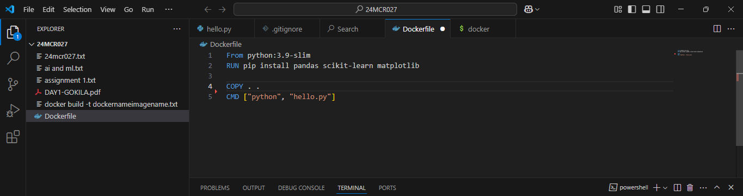Open the Run menu

148,9
